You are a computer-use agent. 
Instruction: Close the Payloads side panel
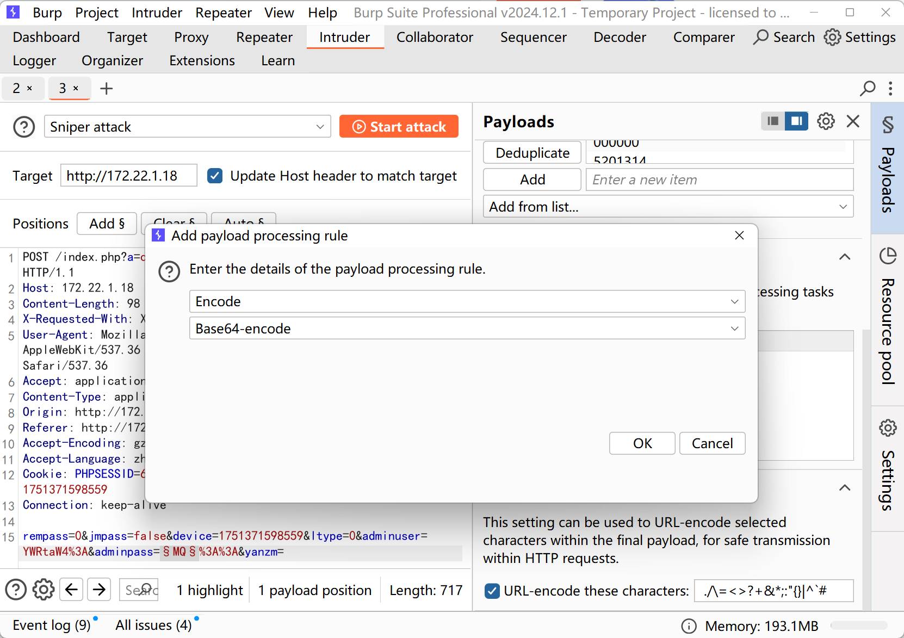(x=853, y=121)
